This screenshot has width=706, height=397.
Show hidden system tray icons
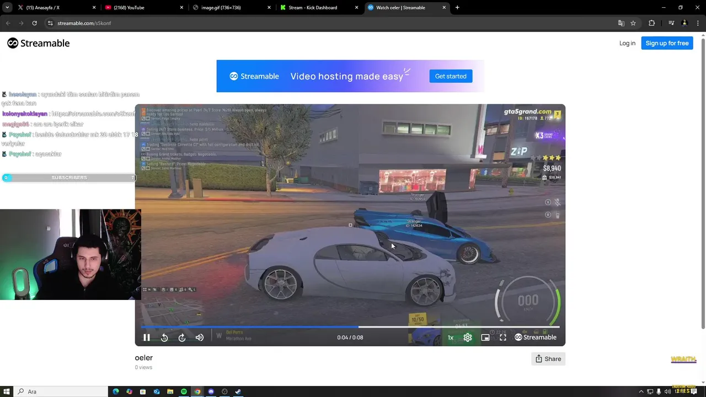point(641,391)
